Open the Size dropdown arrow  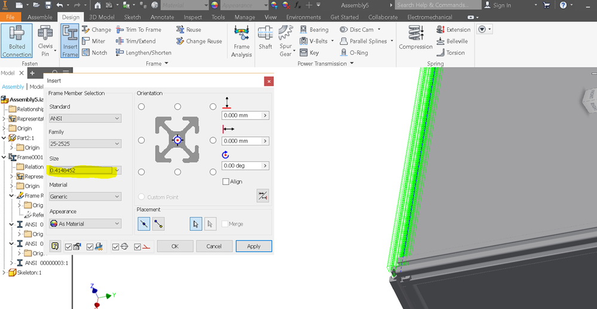(117, 170)
